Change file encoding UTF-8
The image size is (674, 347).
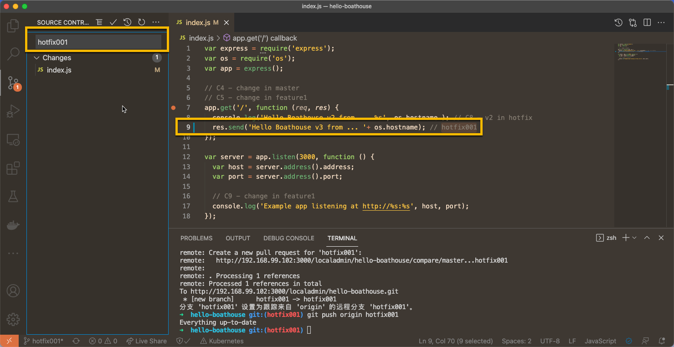pos(550,341)
